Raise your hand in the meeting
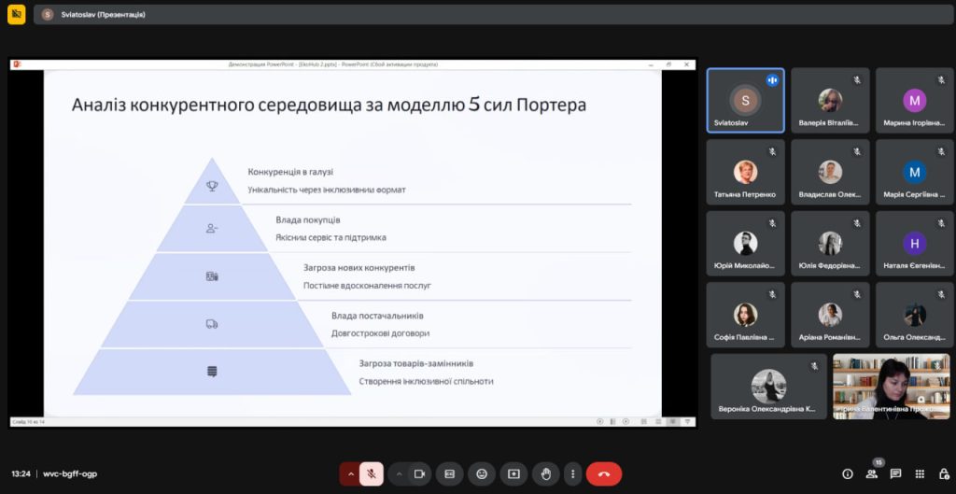Screen dimensions: 956x494 click(545, 473)
